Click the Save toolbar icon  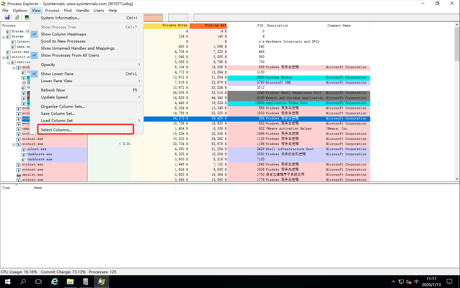[x=7, y=17]
